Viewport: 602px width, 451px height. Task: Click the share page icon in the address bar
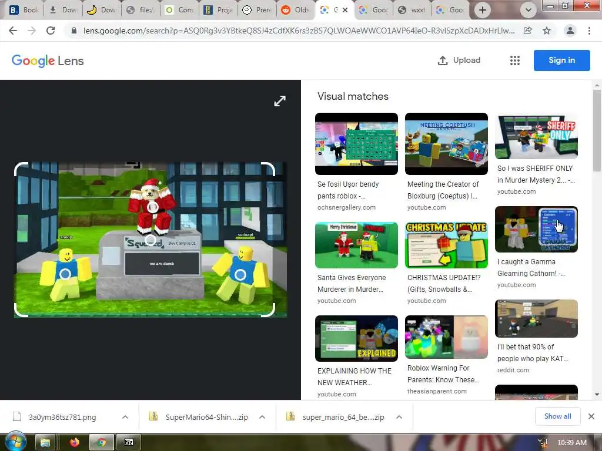tap(528, 31)
